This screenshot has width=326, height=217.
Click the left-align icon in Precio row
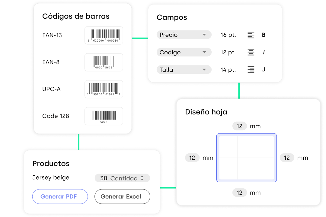coord(251,35)
